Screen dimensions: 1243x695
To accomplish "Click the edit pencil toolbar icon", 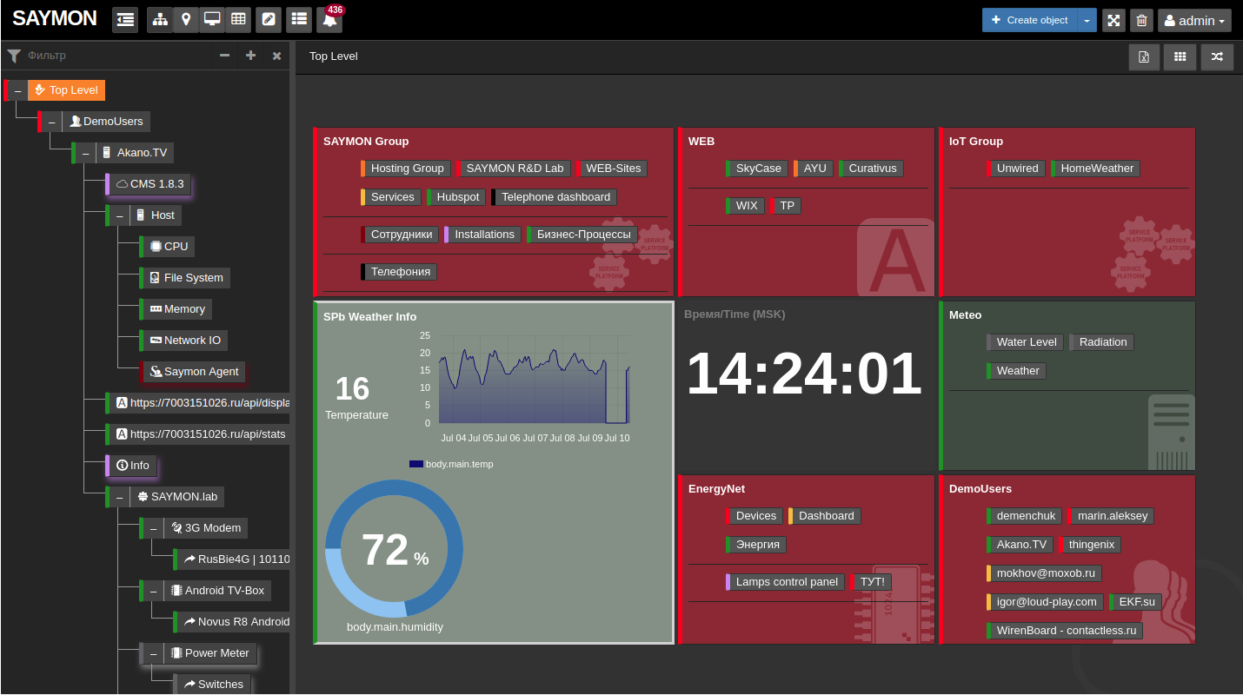I will click(269, 20).
